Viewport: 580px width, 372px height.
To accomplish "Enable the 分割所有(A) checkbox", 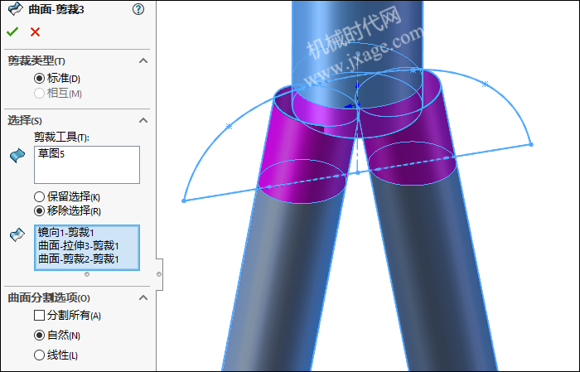I will coord(39,316).
